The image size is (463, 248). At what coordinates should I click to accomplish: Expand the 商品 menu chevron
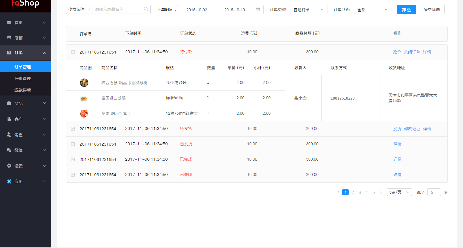click(x=44, y=103)
